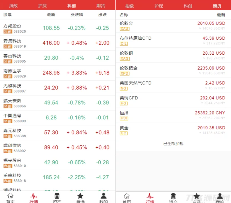The width and height of the screenshot is (231, 203).
Task: Tap the XAU tag under 伦敦金
Action: coord(125,29)
